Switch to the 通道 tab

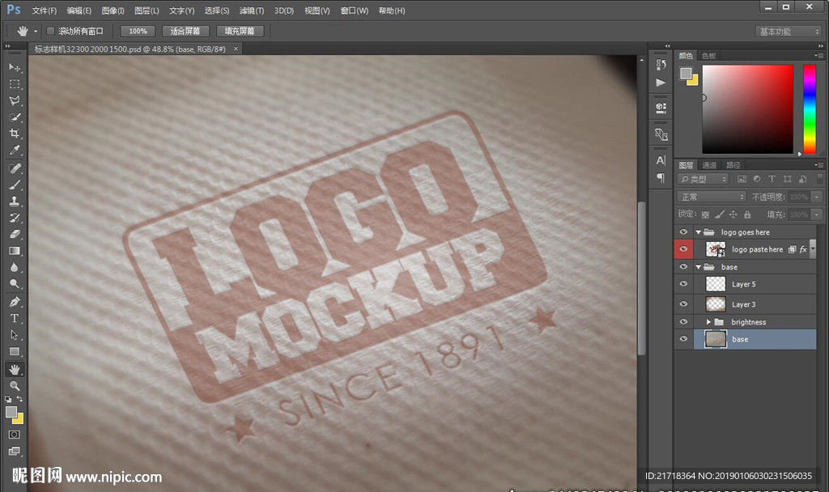point(709,165)
